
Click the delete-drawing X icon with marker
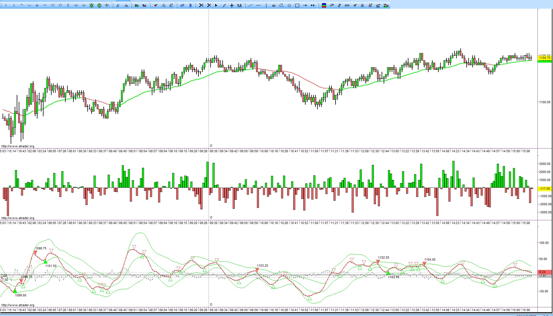coord(201,5)
